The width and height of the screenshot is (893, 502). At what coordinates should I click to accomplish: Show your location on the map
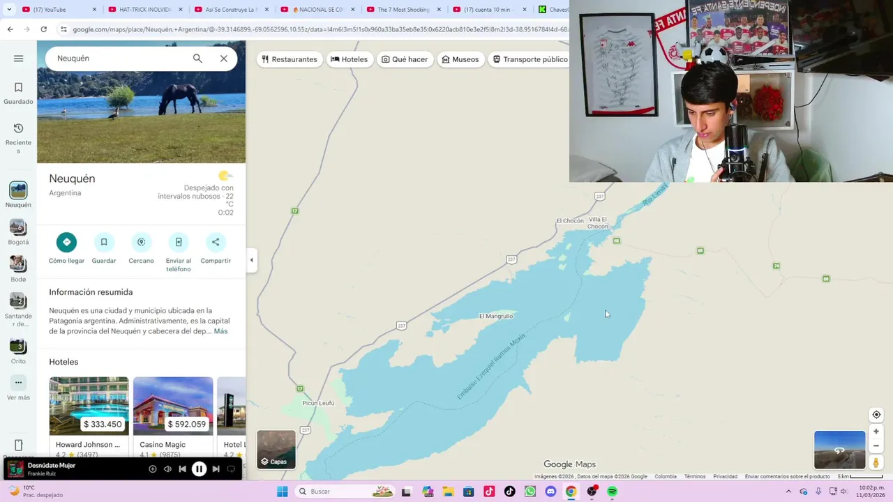(876, 415)
